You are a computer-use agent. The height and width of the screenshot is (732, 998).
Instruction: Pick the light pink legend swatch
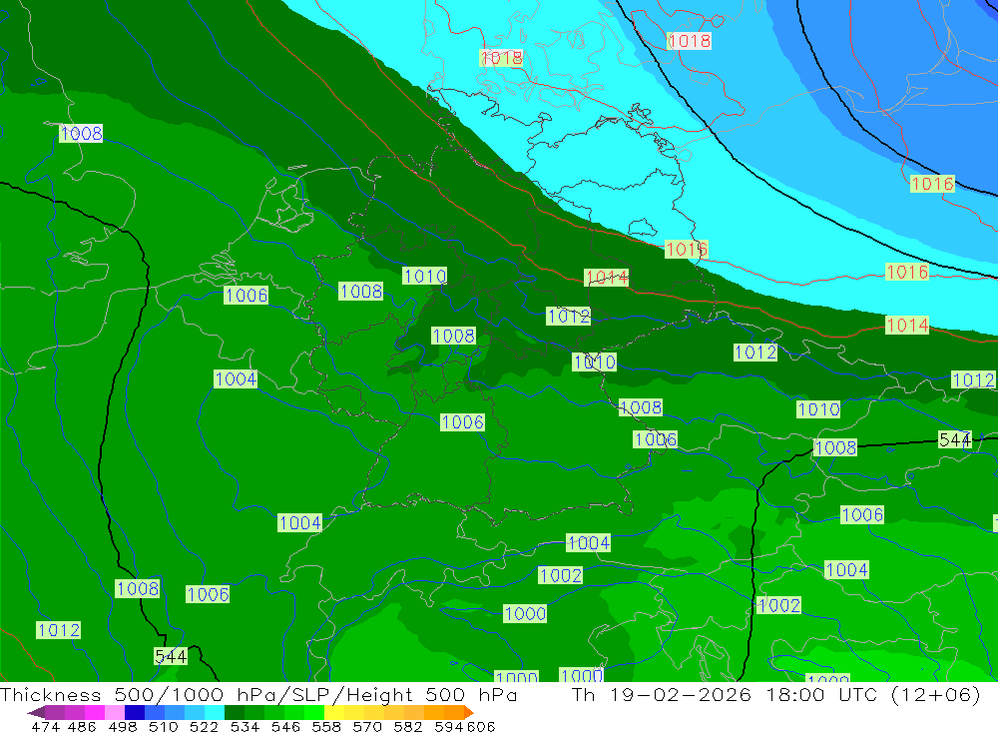pyautogui.click(x=113, y=712)
